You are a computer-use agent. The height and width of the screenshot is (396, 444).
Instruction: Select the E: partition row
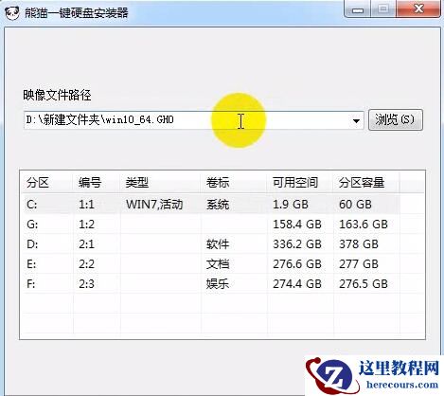click(x=211, y=264)
